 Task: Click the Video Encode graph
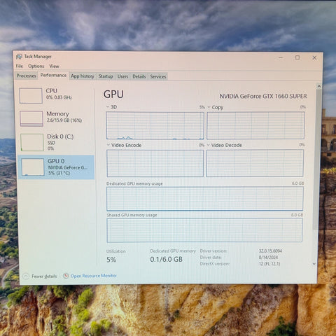(155, 163)
